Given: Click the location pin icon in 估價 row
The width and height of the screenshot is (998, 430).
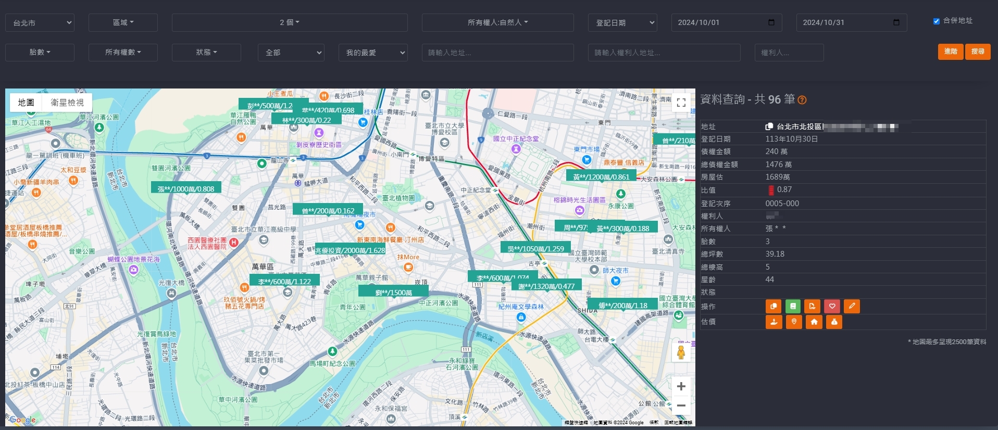Looking at the screenshot, I should click(x=794, y=322).
